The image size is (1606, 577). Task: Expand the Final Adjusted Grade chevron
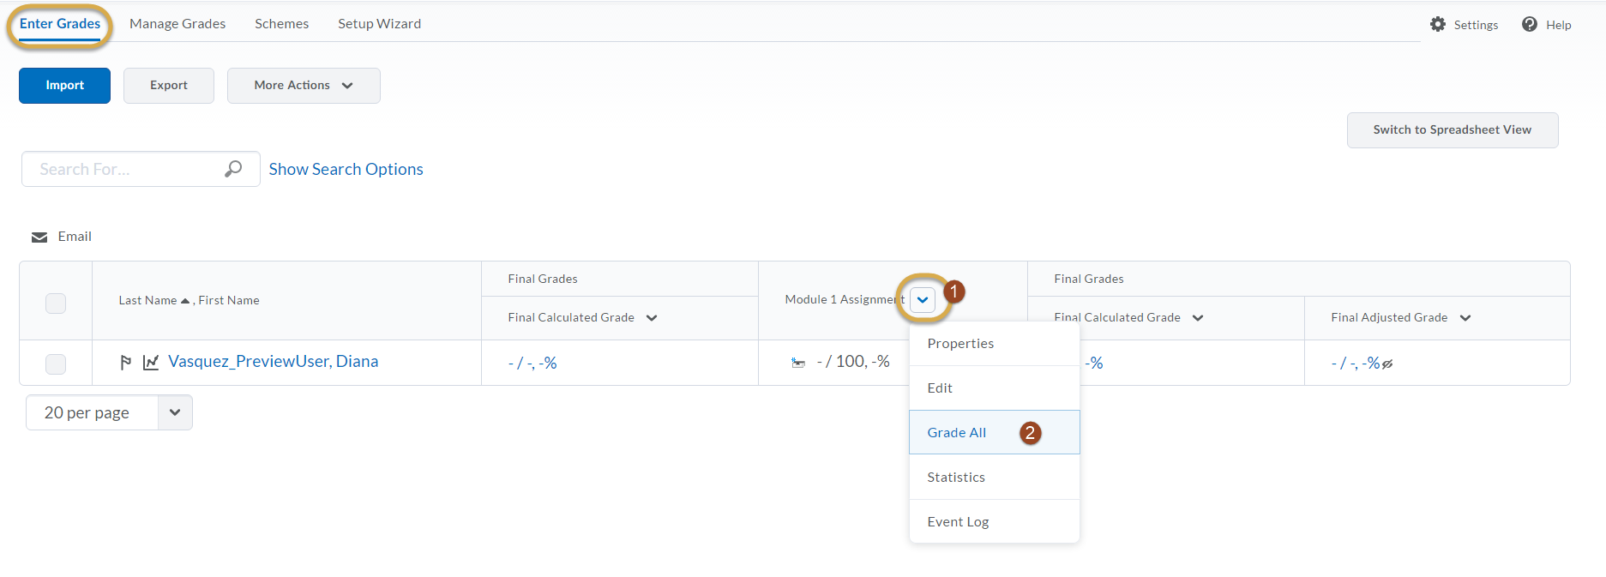(1465, 318)
